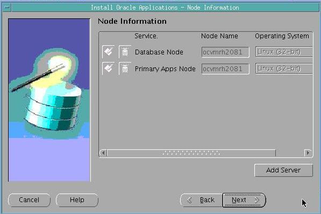Viewport: 321px width, 214px height.
Task: Click the horizontal scrollbar thumb
Action: 191,153
